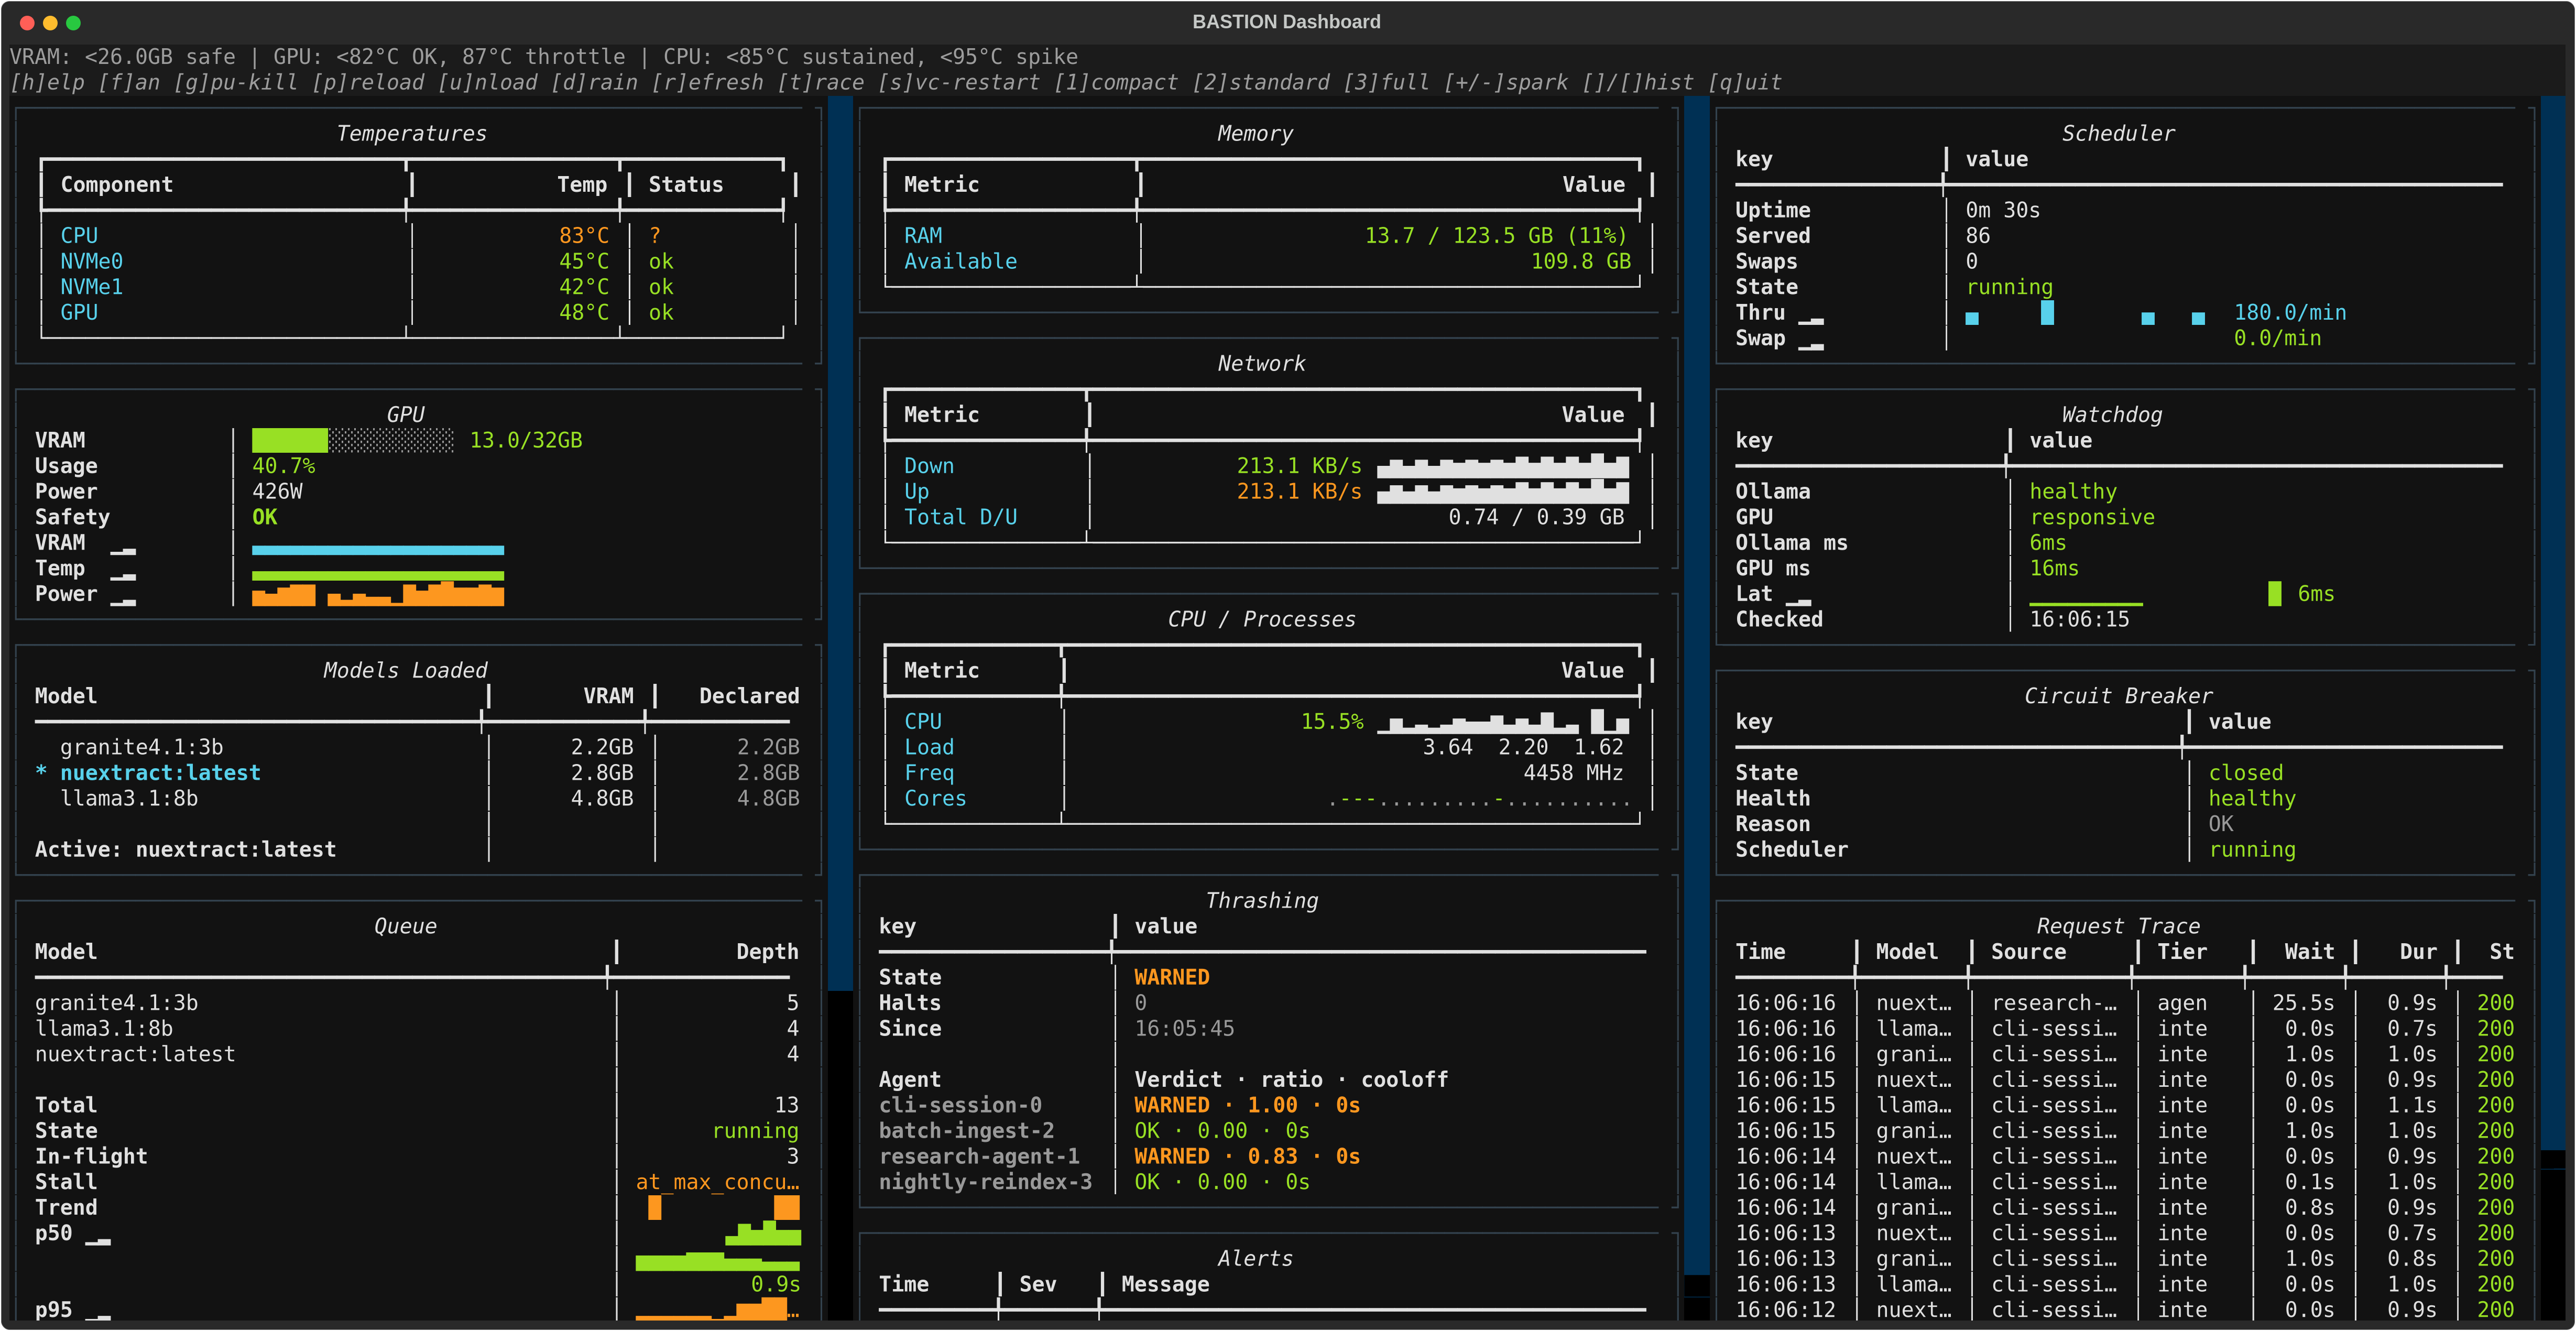This screenshot has width=2576, height=1331.
Task: Select llama3.1:8b in Models Loaded
Action: point(129,798)
